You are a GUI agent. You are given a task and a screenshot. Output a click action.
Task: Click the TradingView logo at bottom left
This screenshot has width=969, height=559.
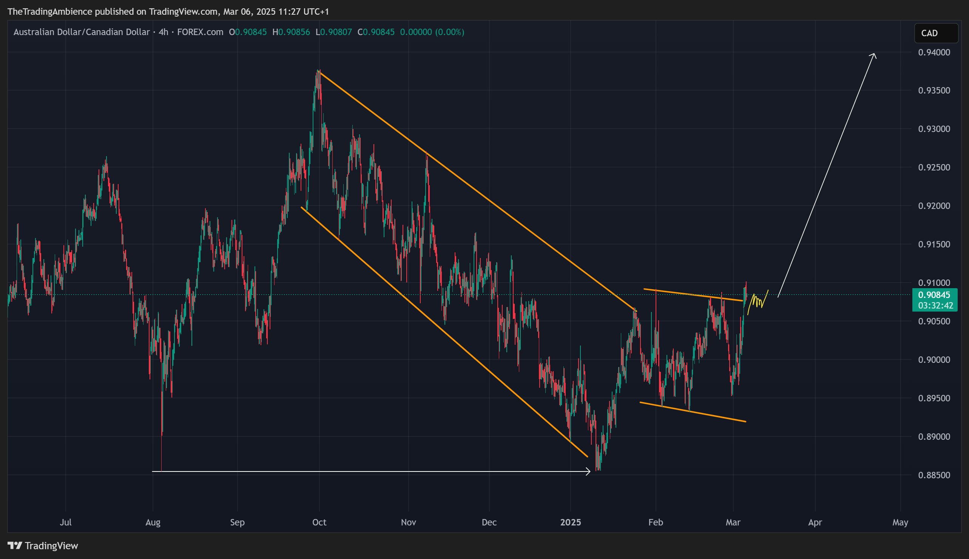(43, 545)
